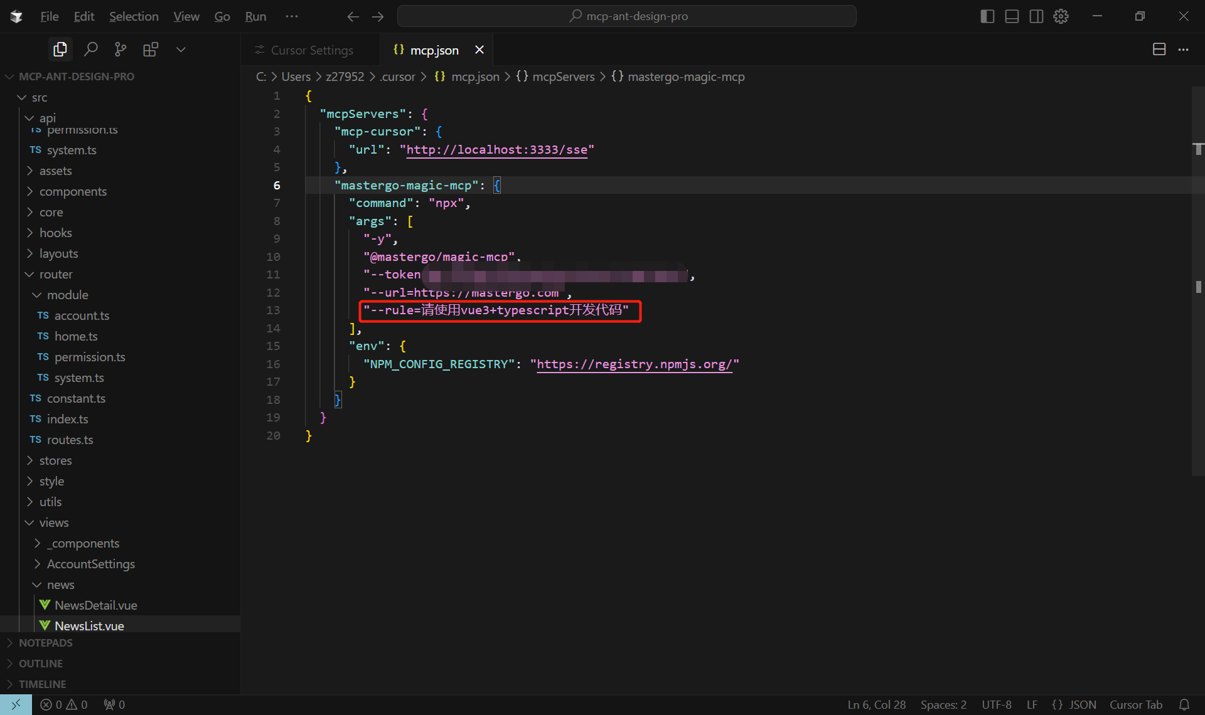Viewport: 1205px width, 715px height.
Task: Open the Extensions view
Action: (x=151, y=50)
